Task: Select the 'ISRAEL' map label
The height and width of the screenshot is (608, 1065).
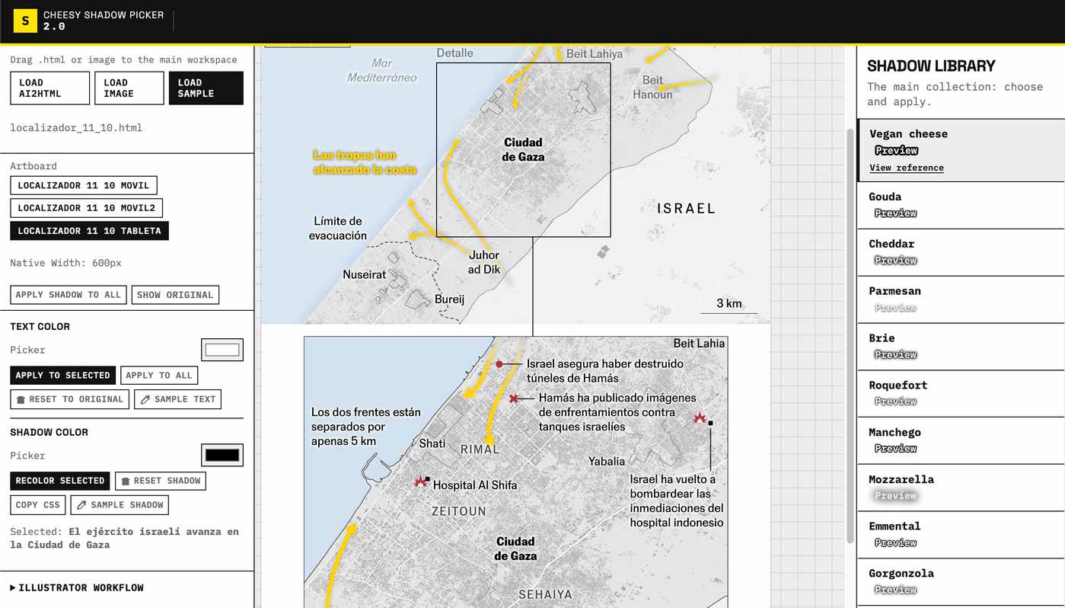Action: pyautogui.click(x=687, y=208)
